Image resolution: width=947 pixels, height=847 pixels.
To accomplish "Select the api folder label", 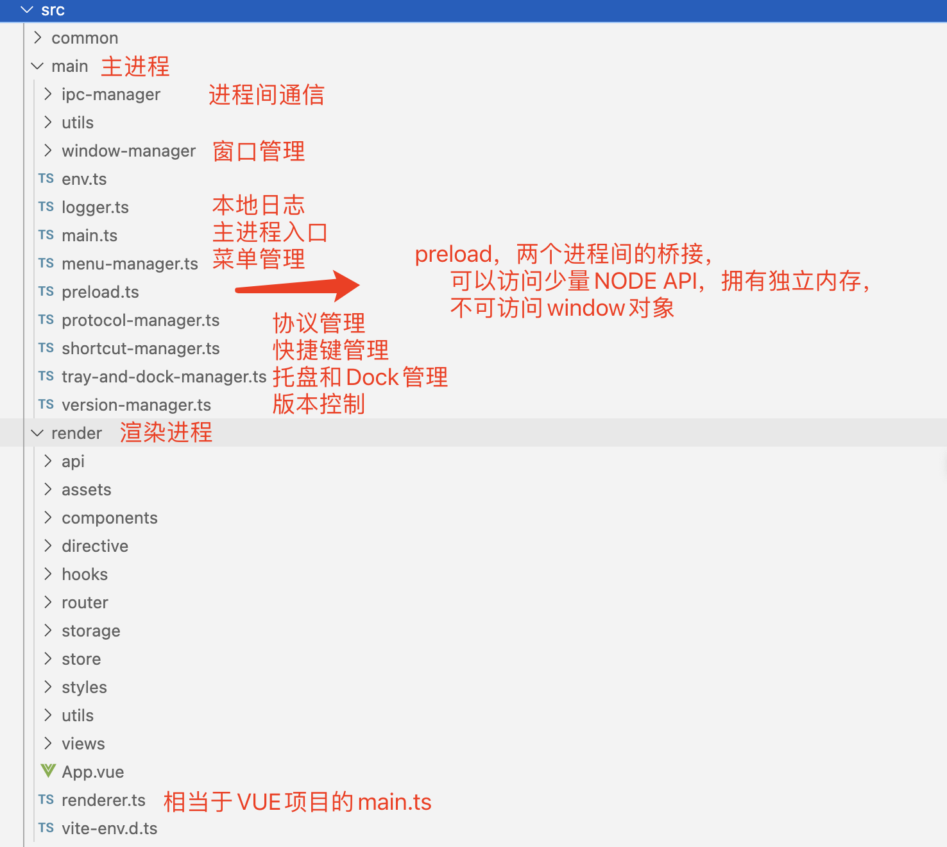I will click(x=73, y=462).
